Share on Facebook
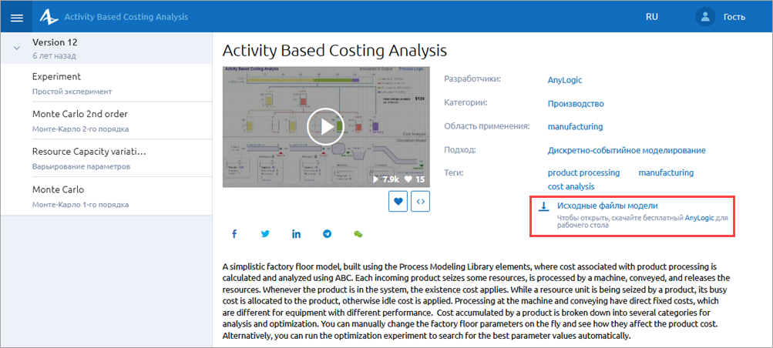This screenshot has height=348, width=773. [234, 234]
